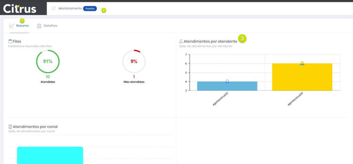Click the Atendimentos por canal icon
Screen dimensions: 353x164
tap(10, 126)
